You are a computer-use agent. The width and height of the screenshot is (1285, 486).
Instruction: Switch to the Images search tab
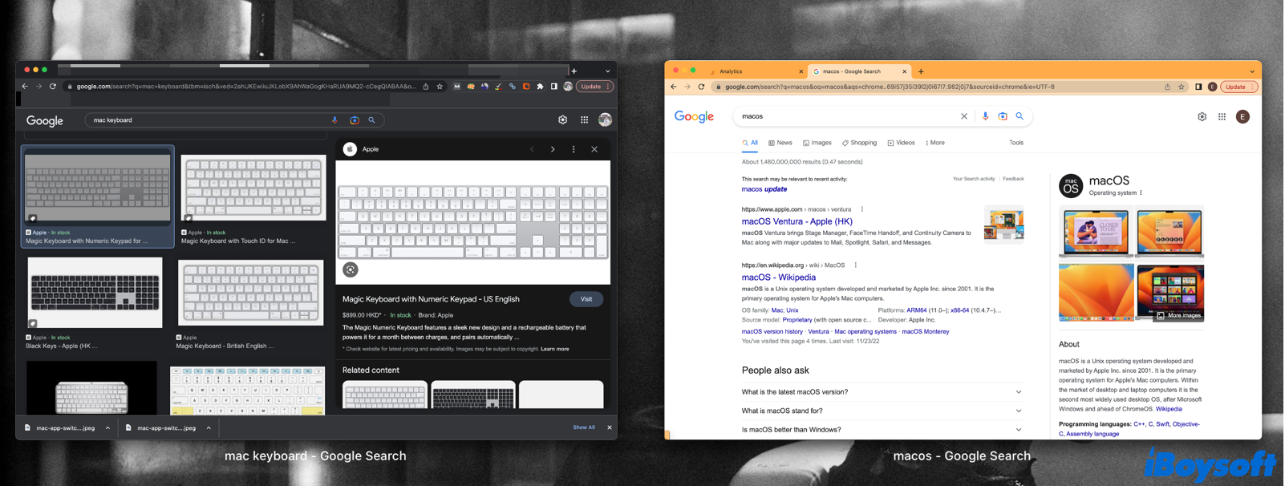(817, 143)
